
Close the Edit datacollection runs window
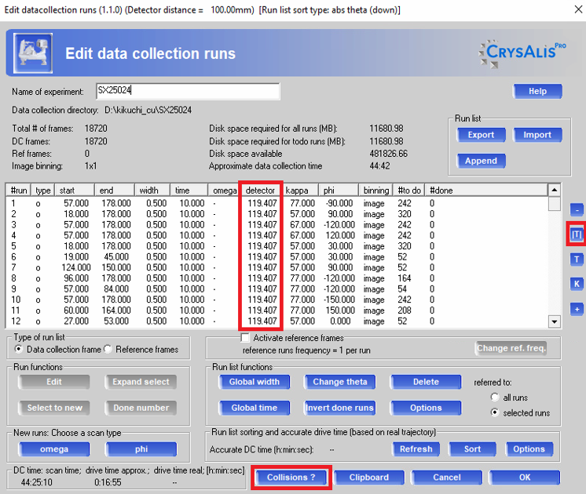pyautogui.click(x=578, y=9)
